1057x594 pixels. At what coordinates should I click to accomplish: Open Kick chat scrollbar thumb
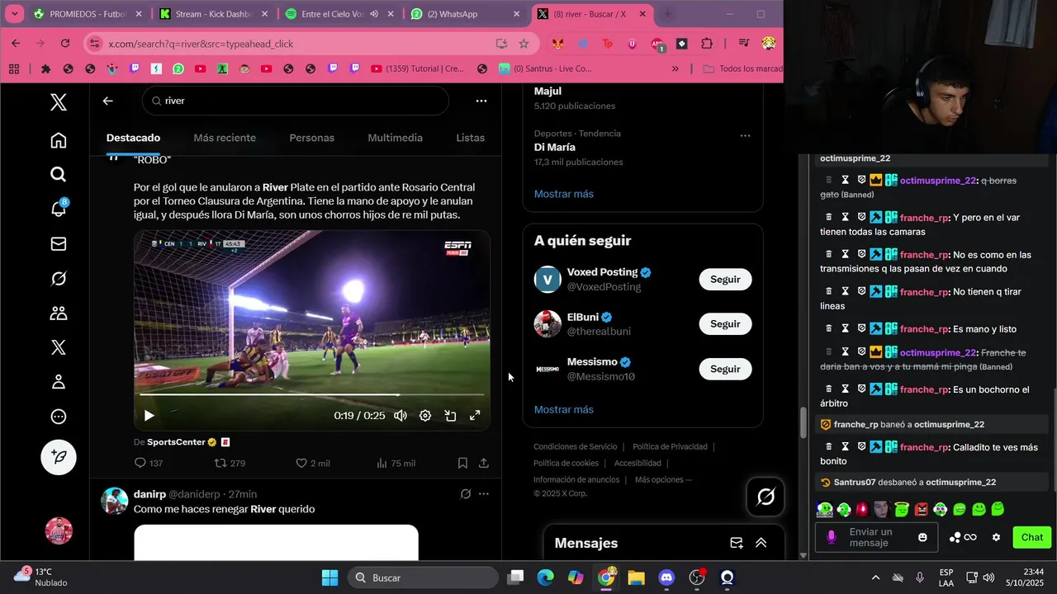click(803, 423)
